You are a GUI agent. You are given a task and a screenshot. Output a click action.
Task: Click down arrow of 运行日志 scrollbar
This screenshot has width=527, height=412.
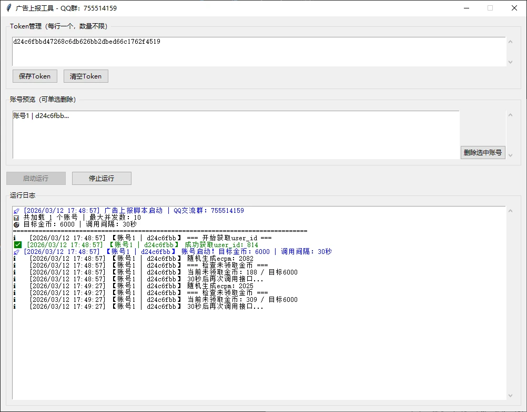[x=510, y=395]
